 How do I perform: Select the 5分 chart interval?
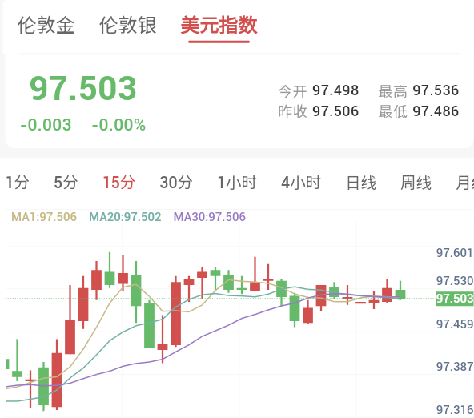pos(66,183)
